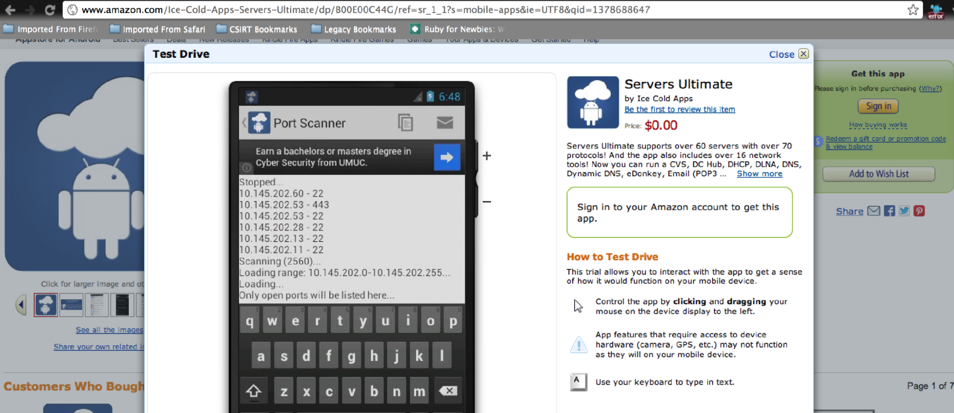Click the Servers Ultimate app icon in dialog
Screen dimensions: 954x413
point(593,102)
